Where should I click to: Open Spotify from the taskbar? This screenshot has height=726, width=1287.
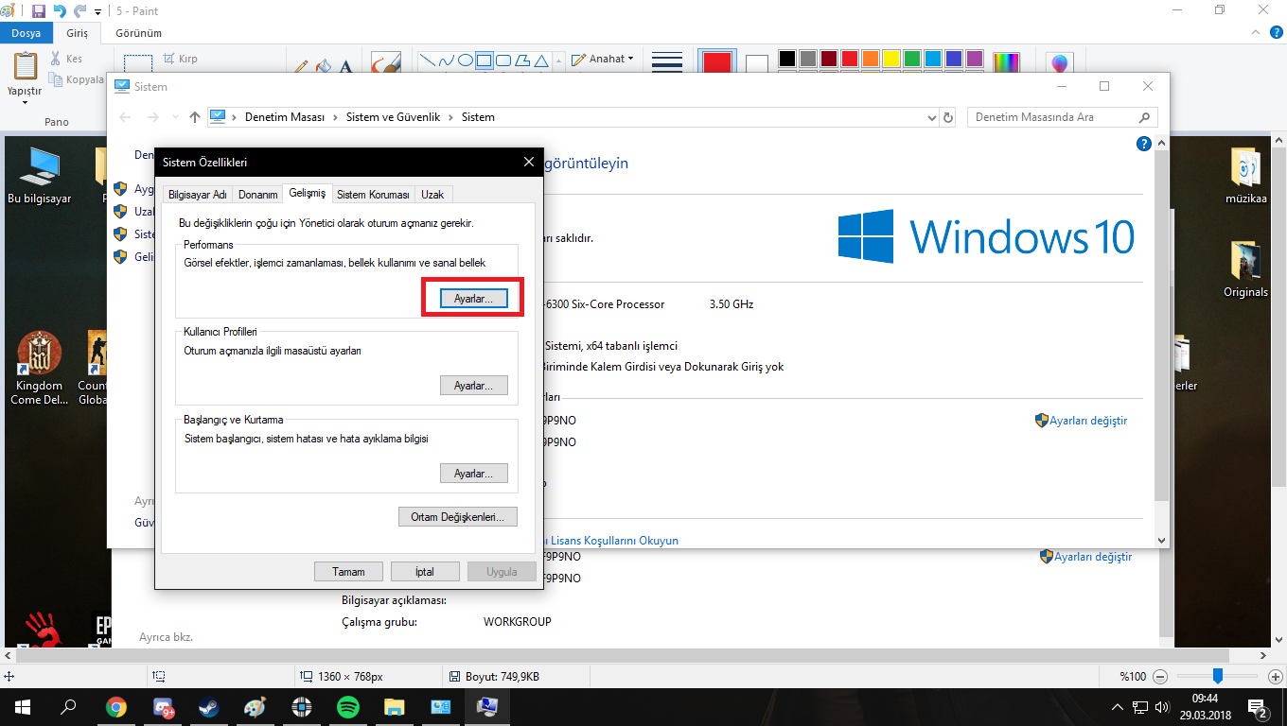click(348, 707)
